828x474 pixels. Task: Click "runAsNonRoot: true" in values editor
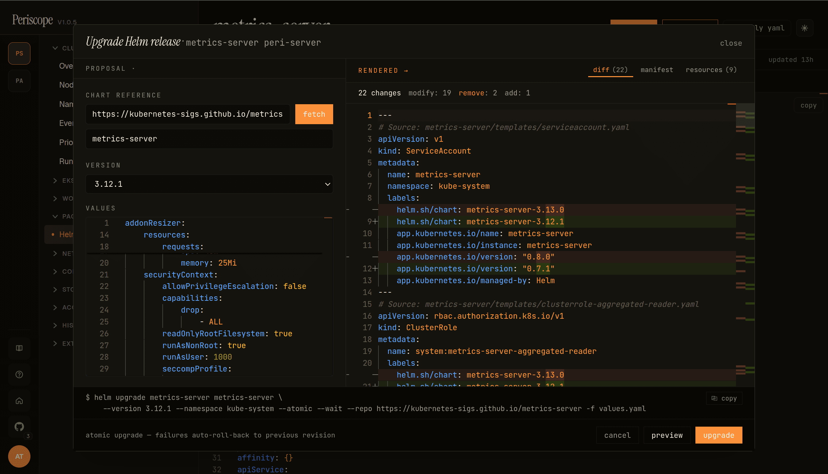click(204, 345)
